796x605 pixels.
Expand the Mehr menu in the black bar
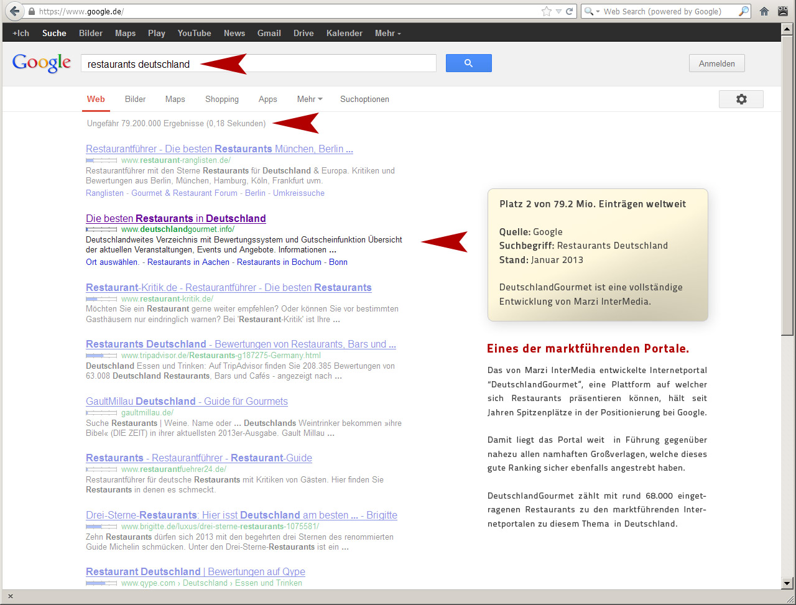click(x=388, y=33)
